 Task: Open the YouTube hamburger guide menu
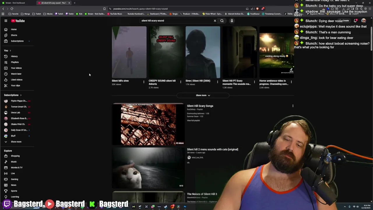[x=6, y=21]
